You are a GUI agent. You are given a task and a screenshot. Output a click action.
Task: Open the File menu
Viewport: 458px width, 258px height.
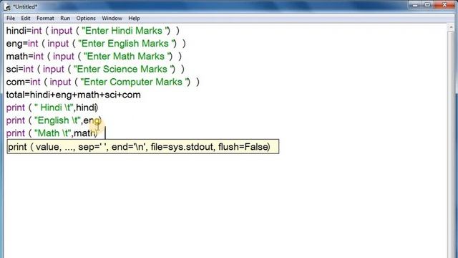[x=11, y=18]
